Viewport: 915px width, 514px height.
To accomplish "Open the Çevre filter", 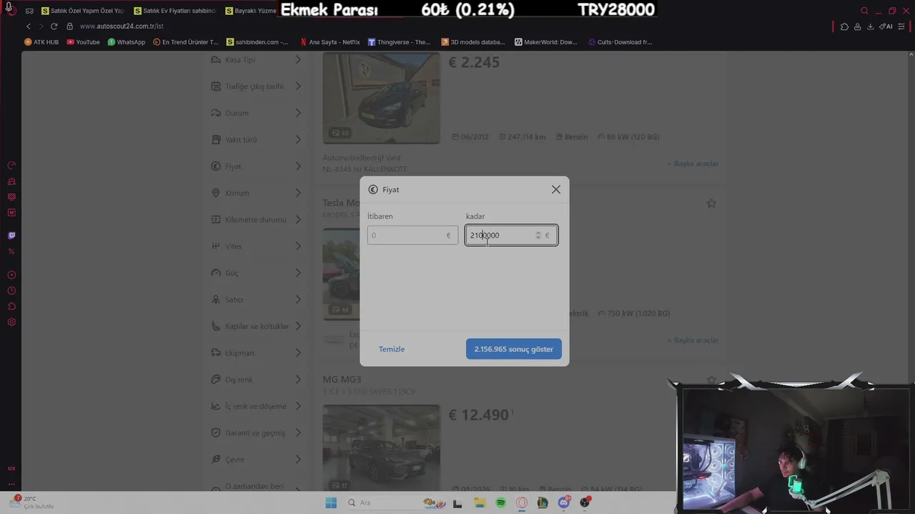I will tap(257, 460).
